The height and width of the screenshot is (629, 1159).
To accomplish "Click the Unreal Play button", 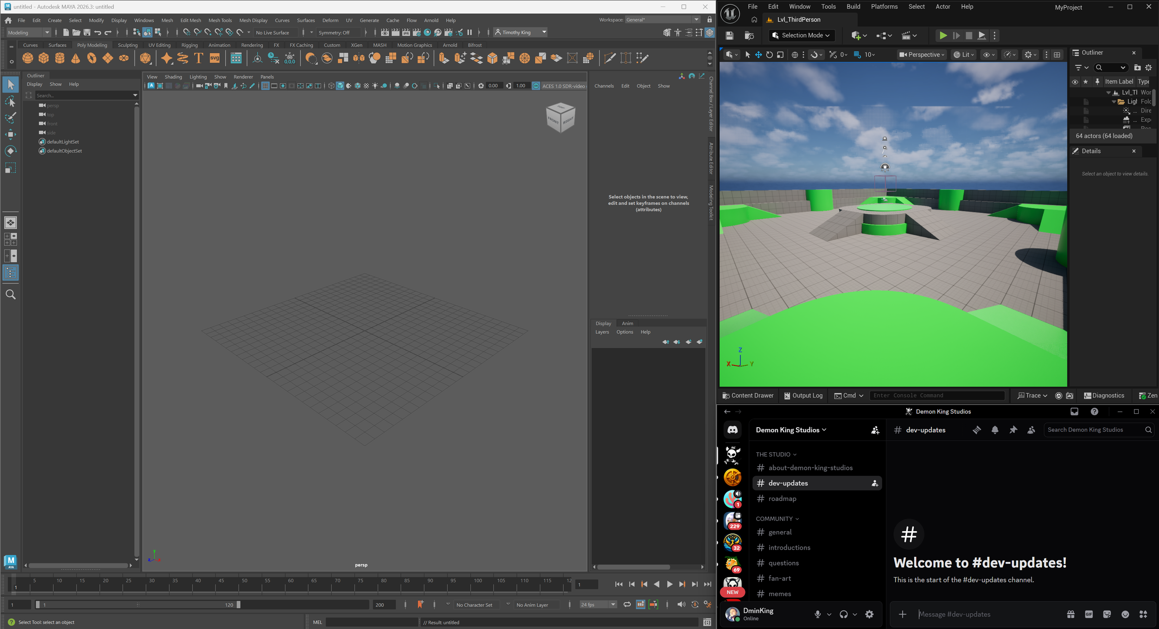I will click(x=942, y=35).
